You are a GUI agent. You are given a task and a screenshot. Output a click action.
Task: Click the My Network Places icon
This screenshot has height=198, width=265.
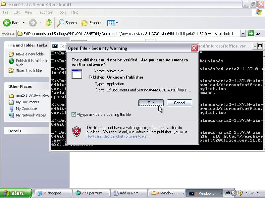click(11, 115)
